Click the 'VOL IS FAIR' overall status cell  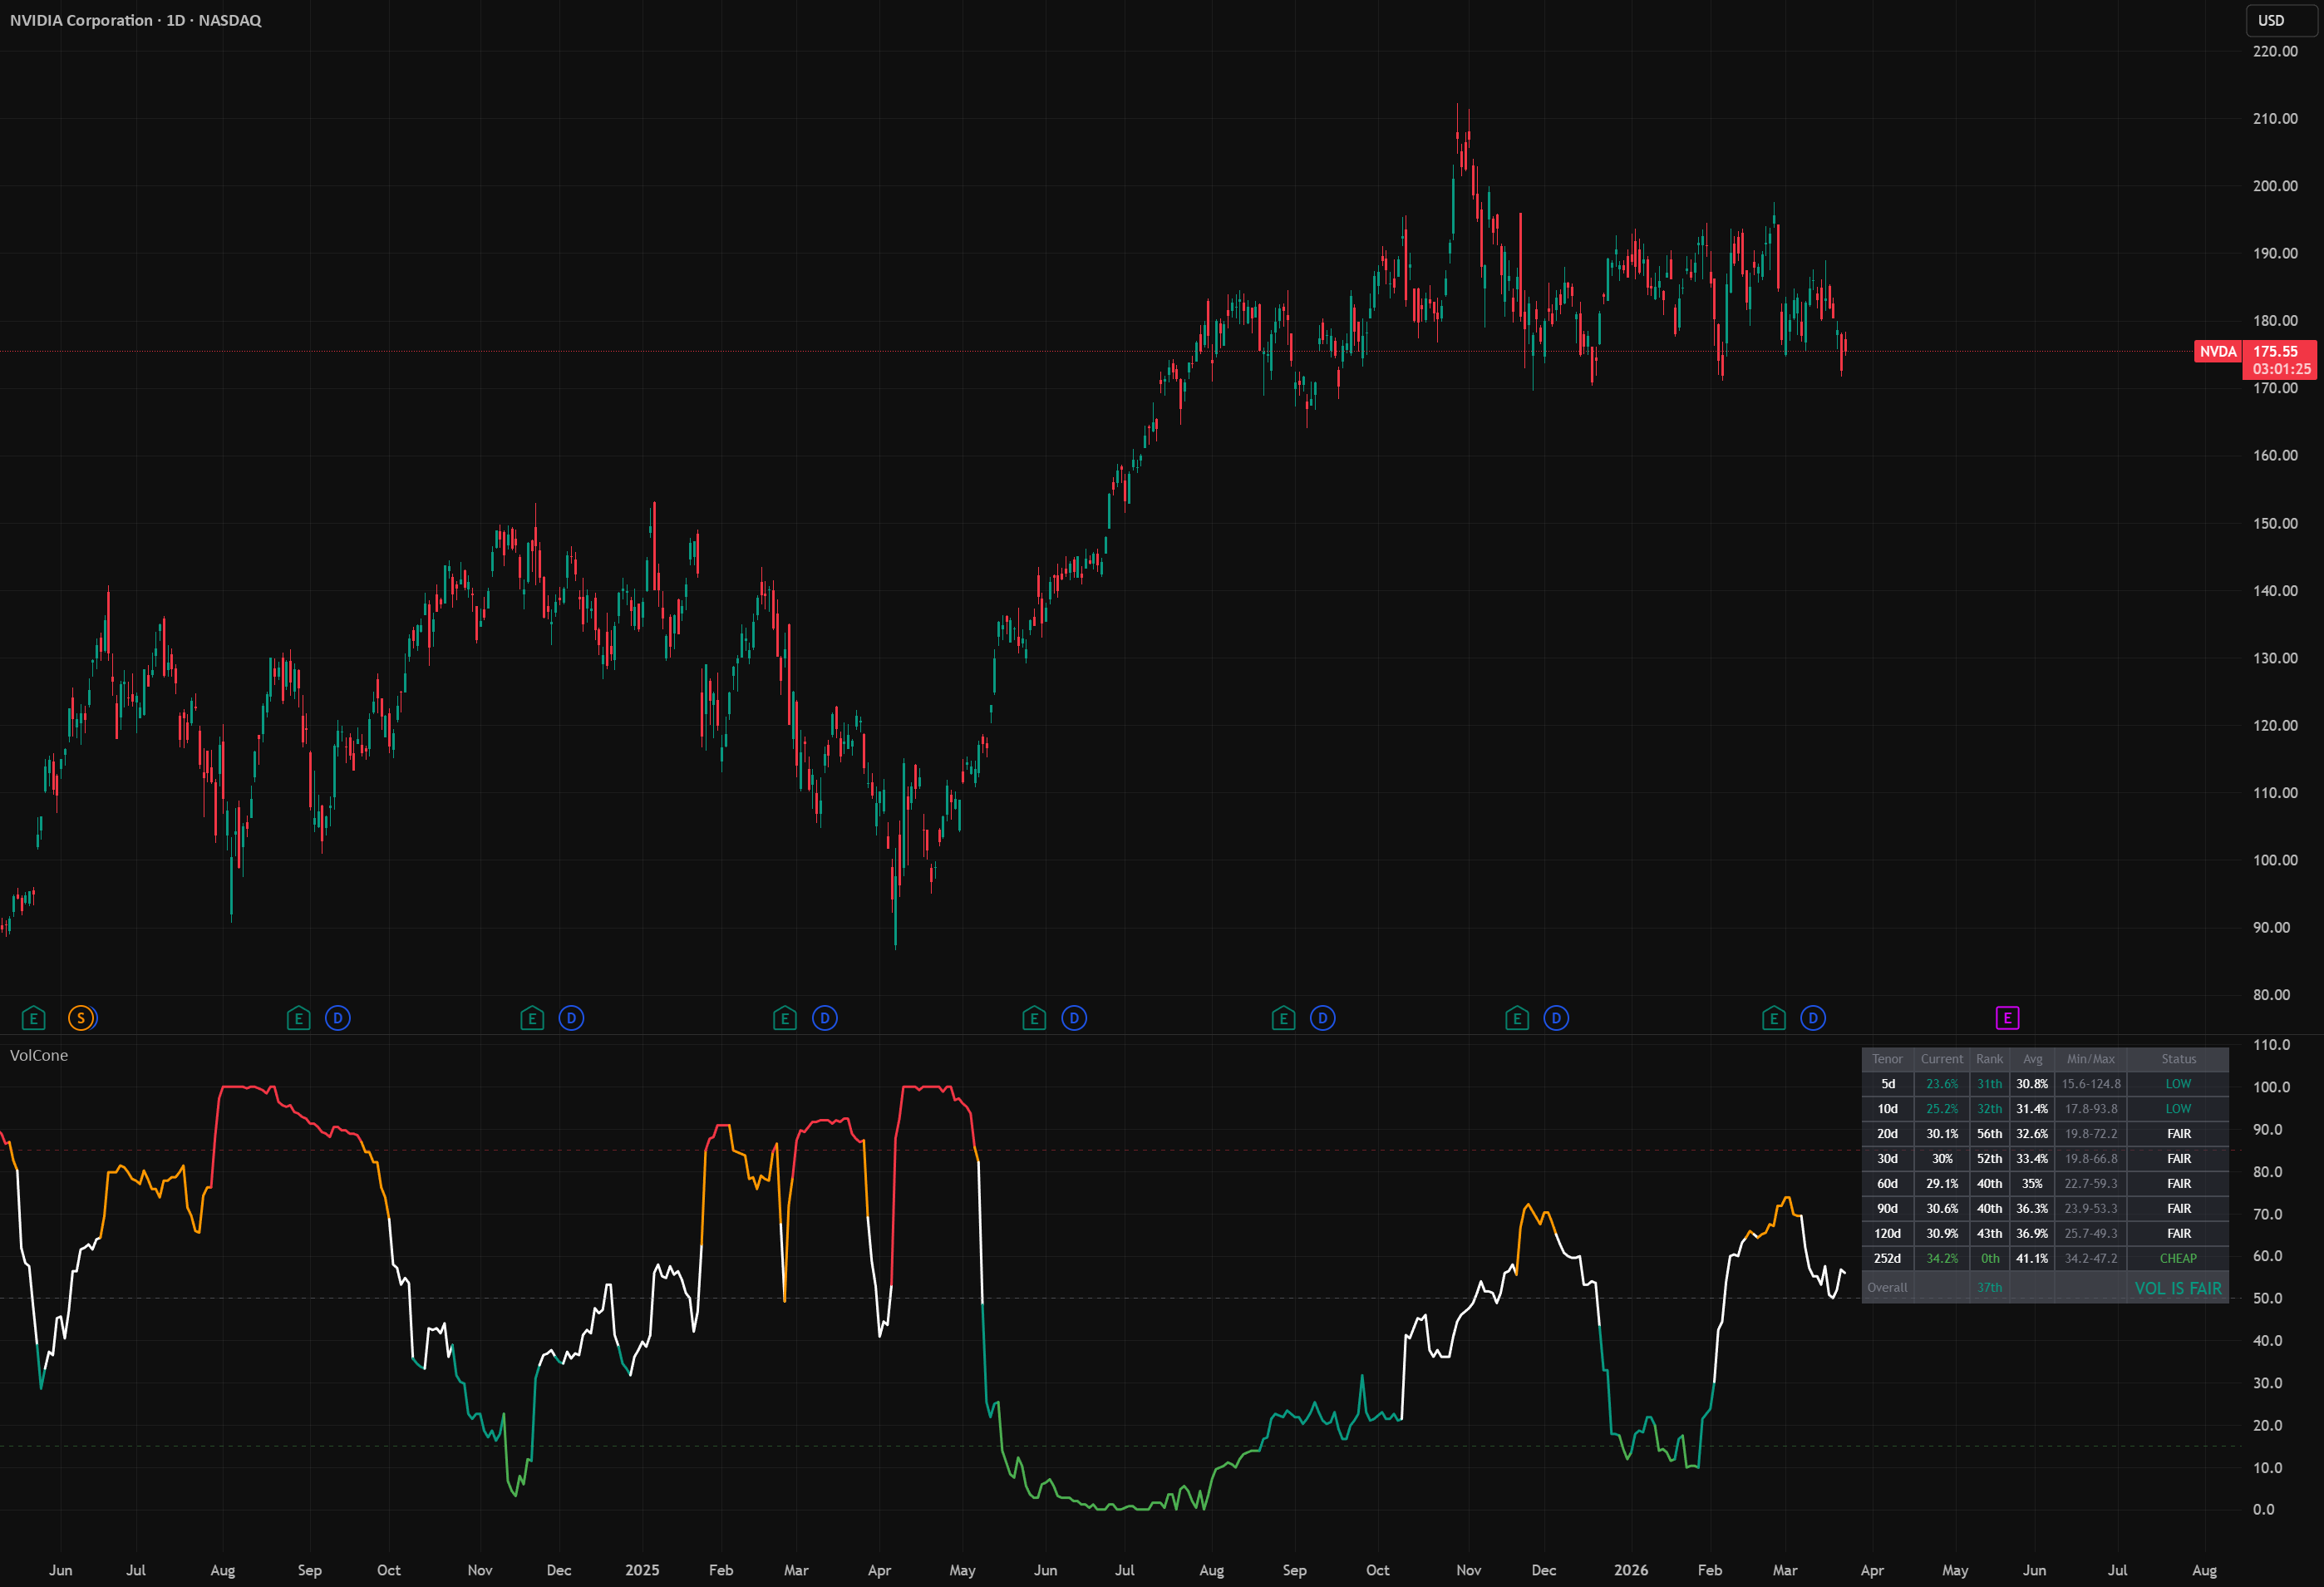(x=2178, y=1288)
